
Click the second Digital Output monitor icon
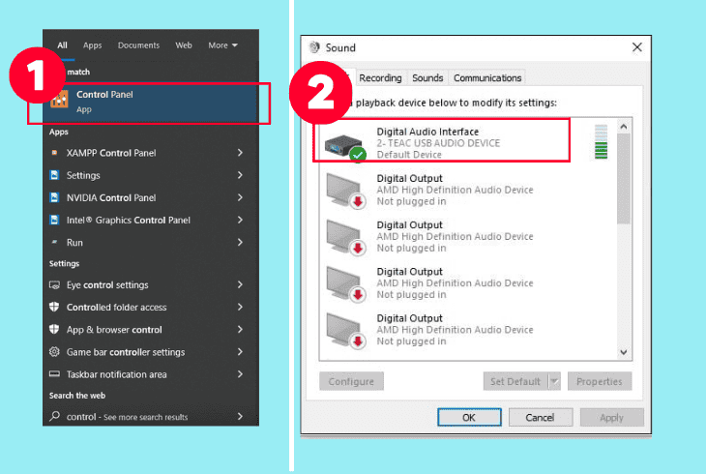[346, 237]
